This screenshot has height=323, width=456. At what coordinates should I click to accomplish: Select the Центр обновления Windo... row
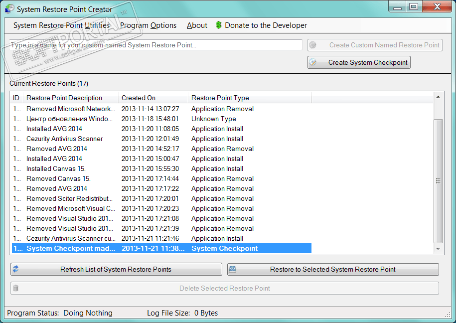pyautogui.click(x=161, y=119)
